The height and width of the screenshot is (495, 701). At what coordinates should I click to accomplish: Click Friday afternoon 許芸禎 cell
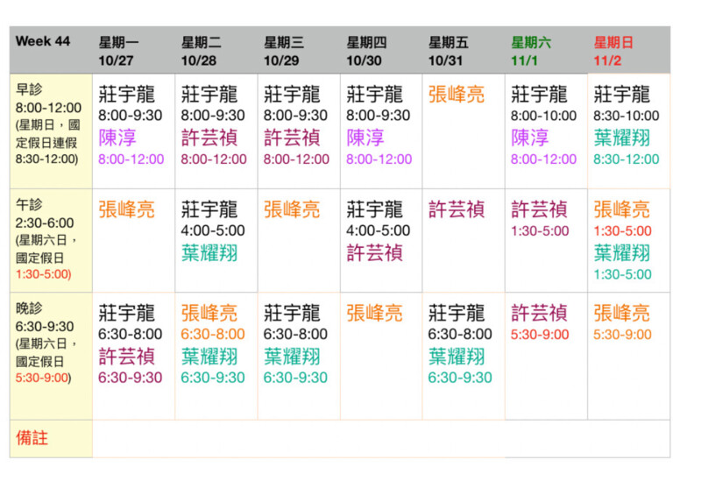point(457,209)
